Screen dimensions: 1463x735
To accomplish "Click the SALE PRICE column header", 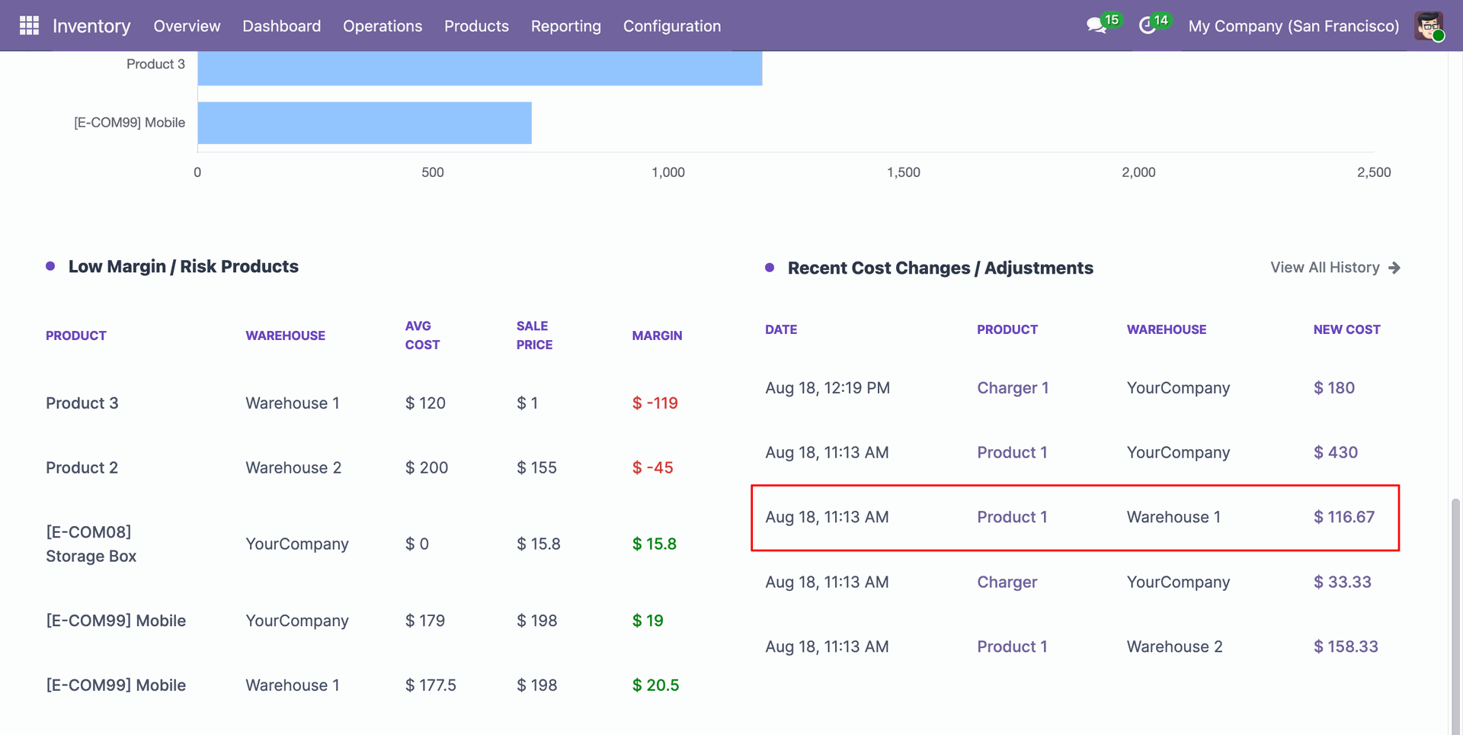I will click(x=534, y=335).
